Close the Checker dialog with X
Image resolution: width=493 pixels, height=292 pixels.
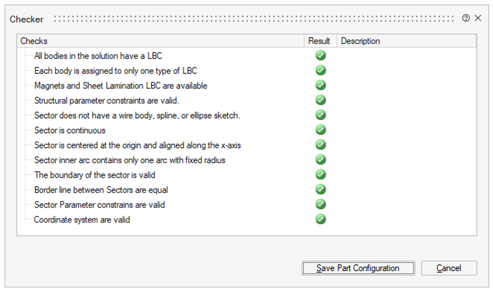pyautogui.click(x=478, y=18)
